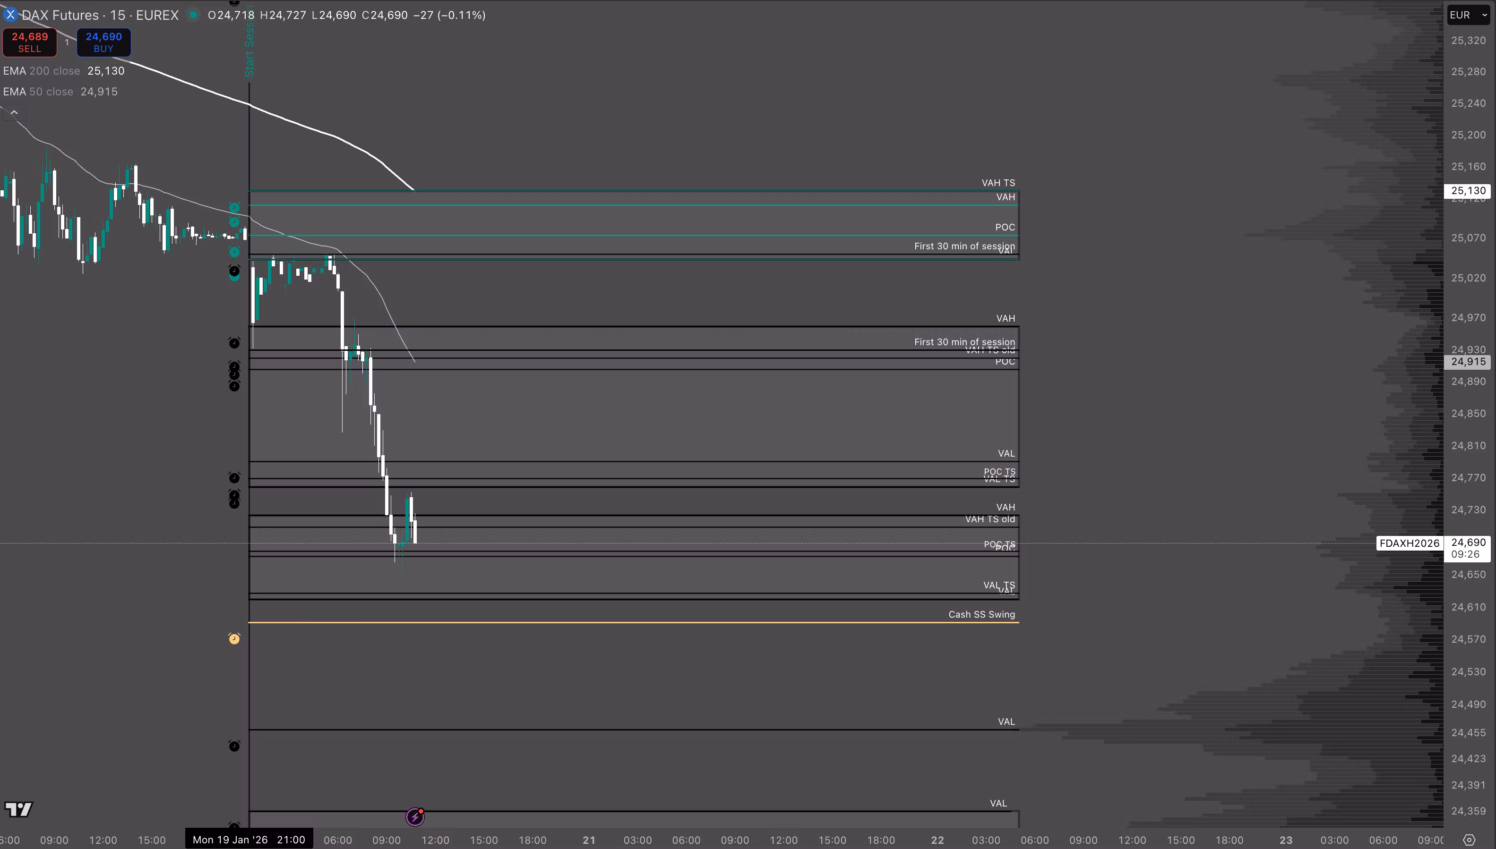Click the topmost teal alert clock icon
This screenshot has height=849, width=1496.
(234, 208)
